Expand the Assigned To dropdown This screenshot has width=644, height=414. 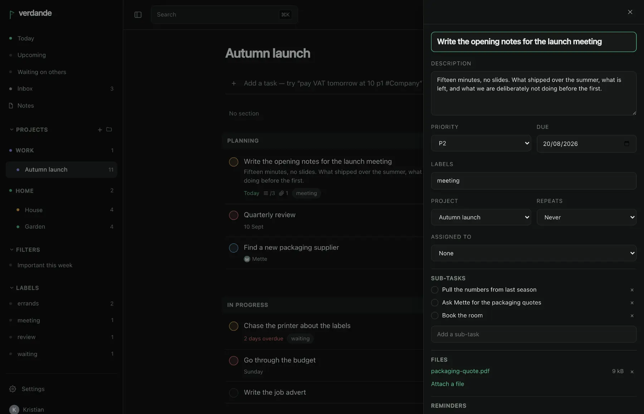tap(533, 253)
